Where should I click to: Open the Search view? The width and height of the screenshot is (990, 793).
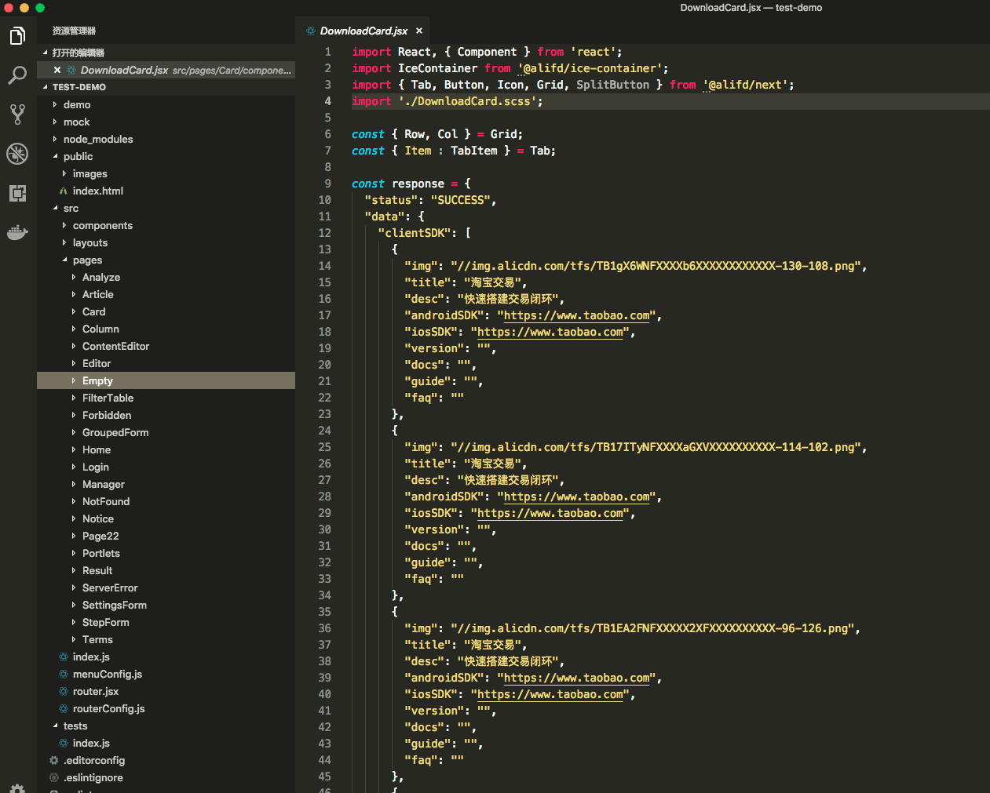[x=17, y=75]
